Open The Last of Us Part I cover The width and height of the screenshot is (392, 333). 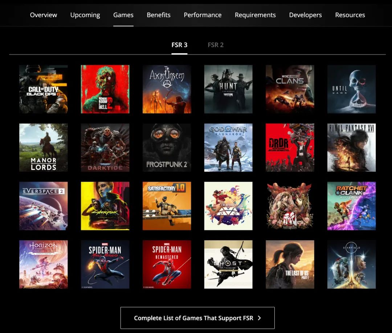(x=290, y=264)
